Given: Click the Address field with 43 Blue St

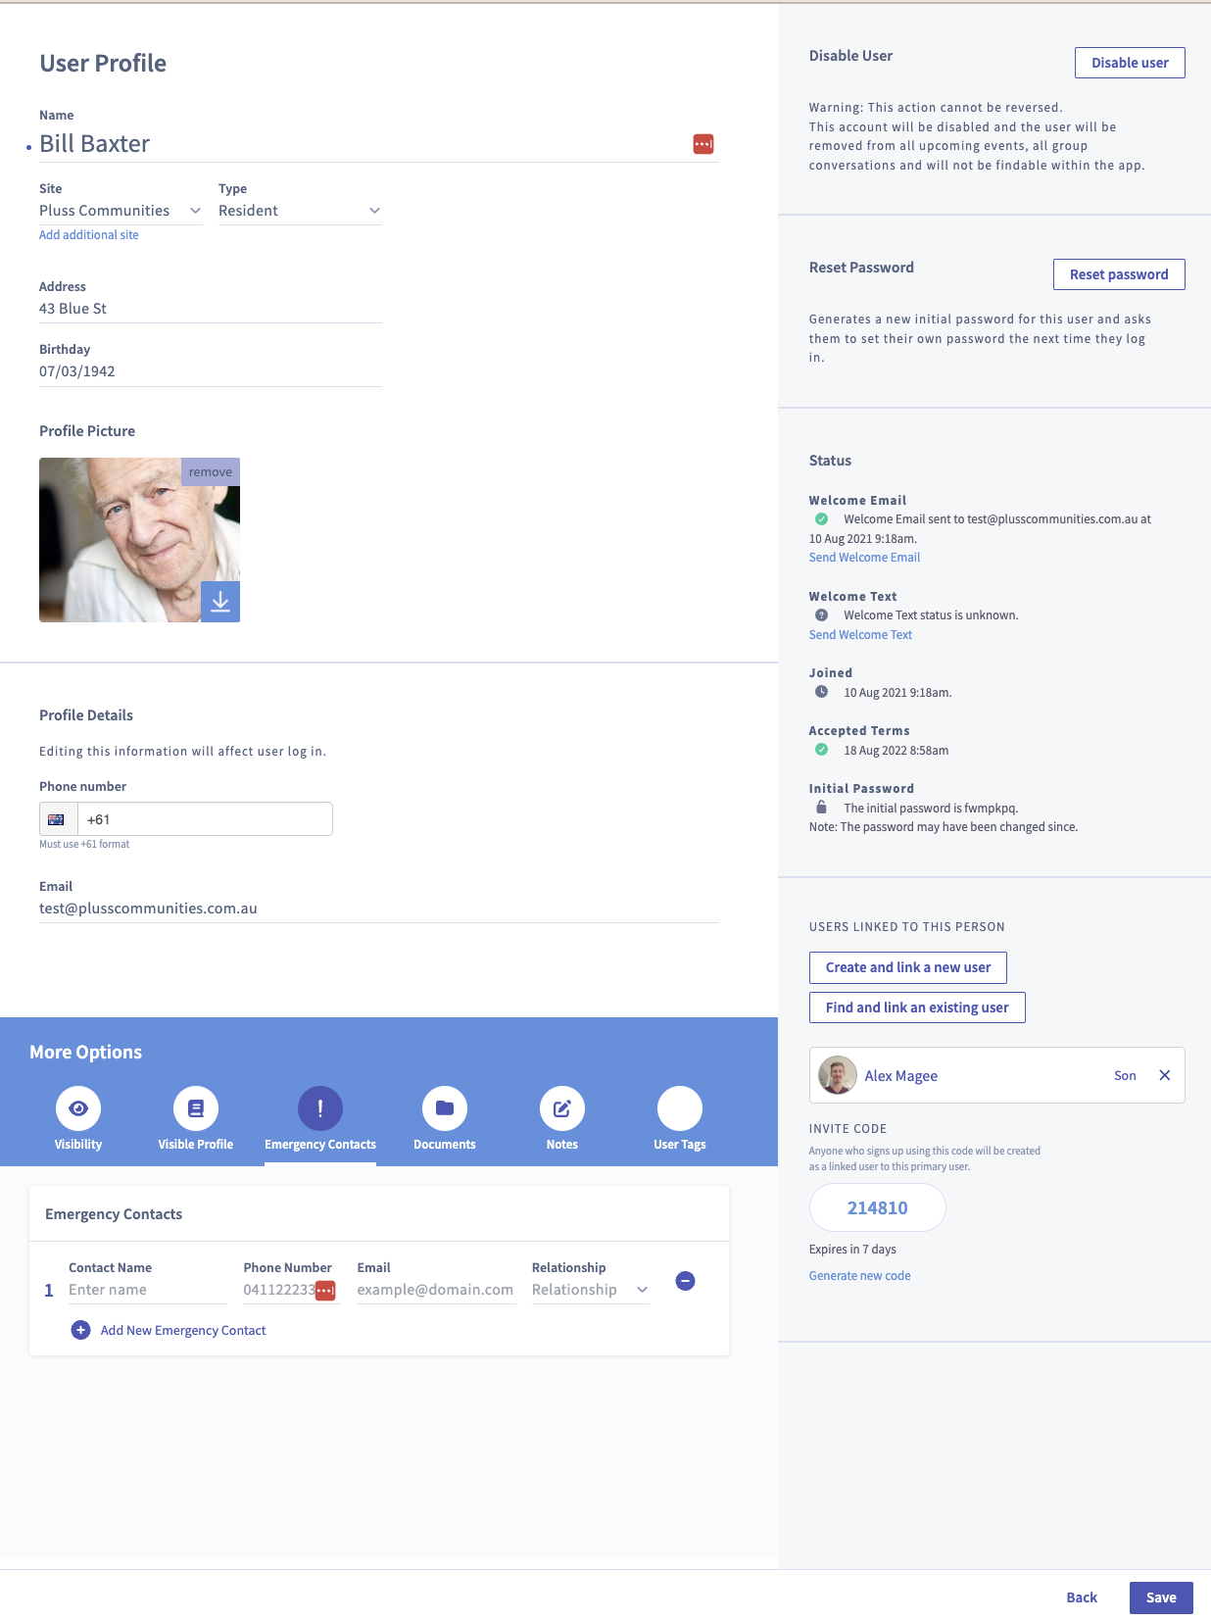Looking at the screenshot, I should (211, 309).
